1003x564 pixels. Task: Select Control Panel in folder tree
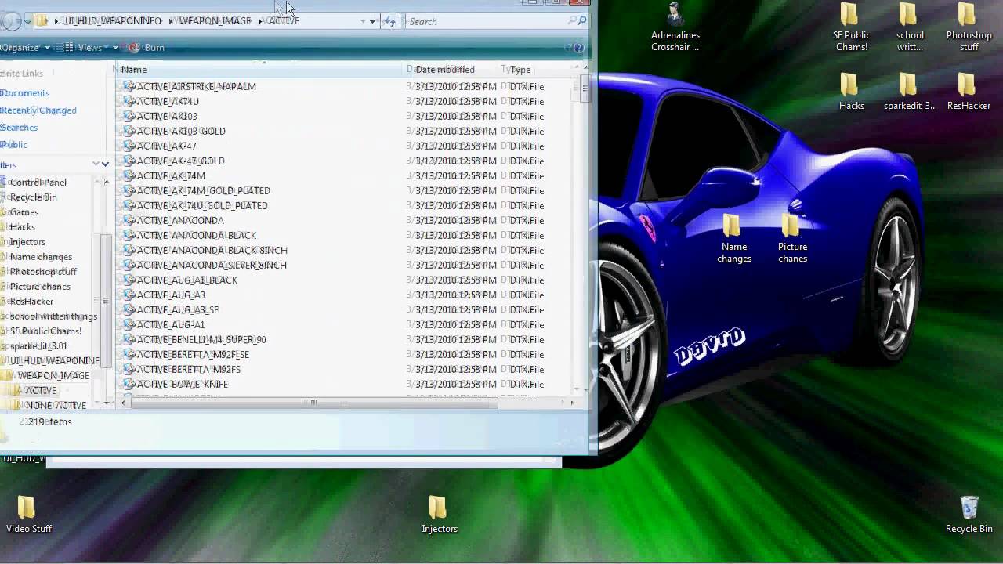click(x=38, y=183)
